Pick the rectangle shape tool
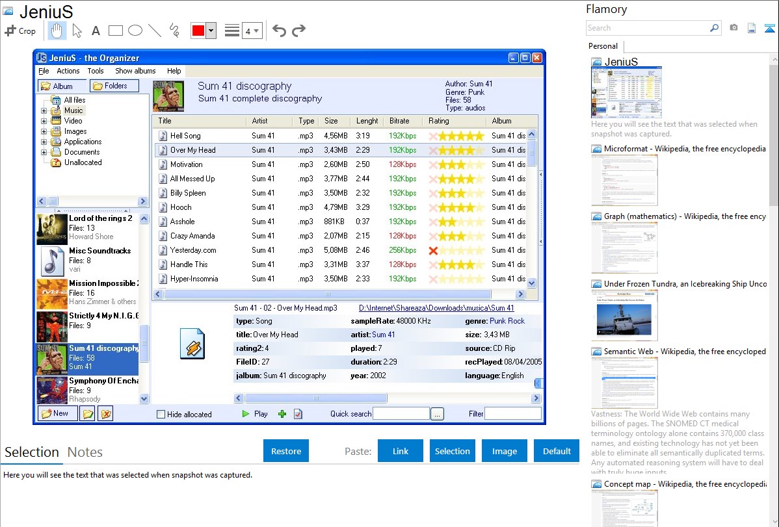 [115, 31]
